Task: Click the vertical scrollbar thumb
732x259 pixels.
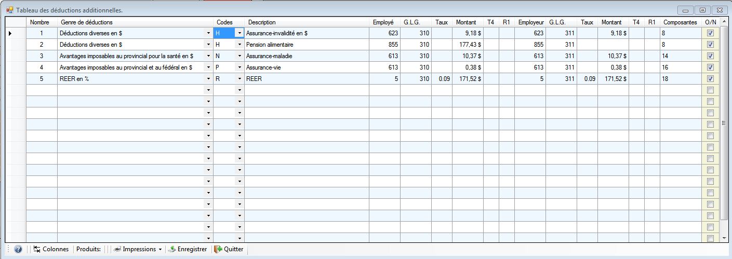Action: (x=725, y=124)
